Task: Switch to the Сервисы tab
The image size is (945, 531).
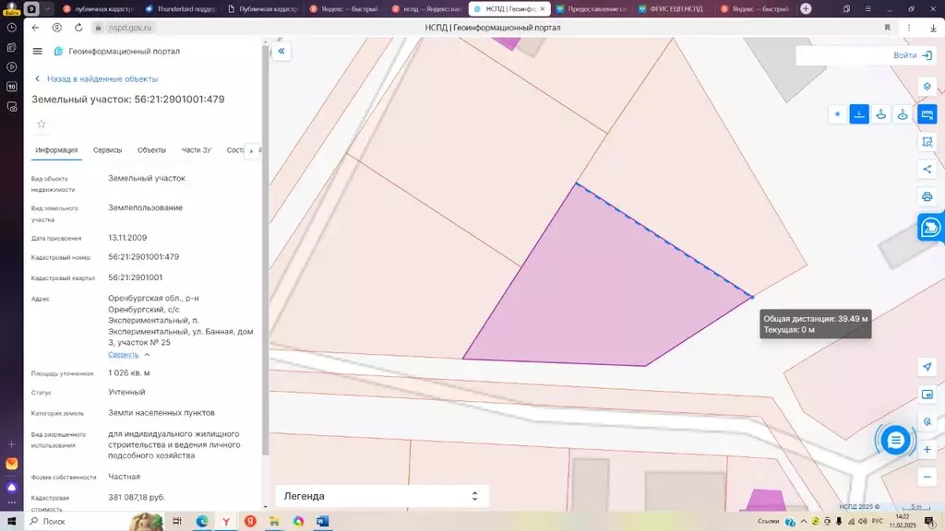Action: 107,150
